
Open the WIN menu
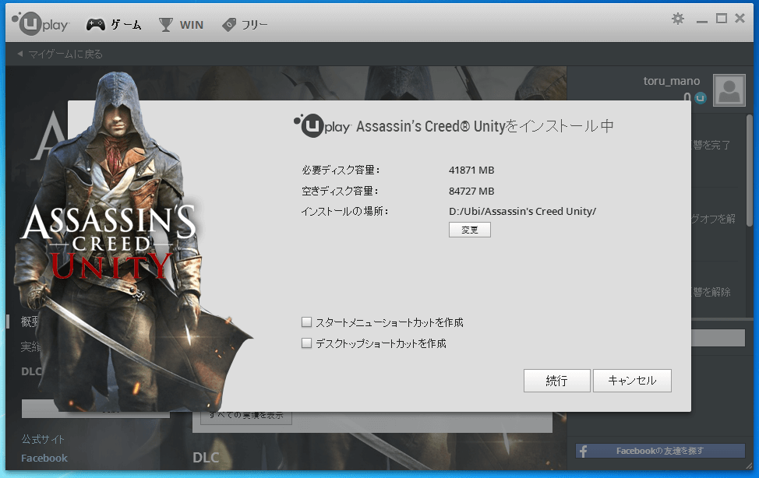click(x=192, y=24)
